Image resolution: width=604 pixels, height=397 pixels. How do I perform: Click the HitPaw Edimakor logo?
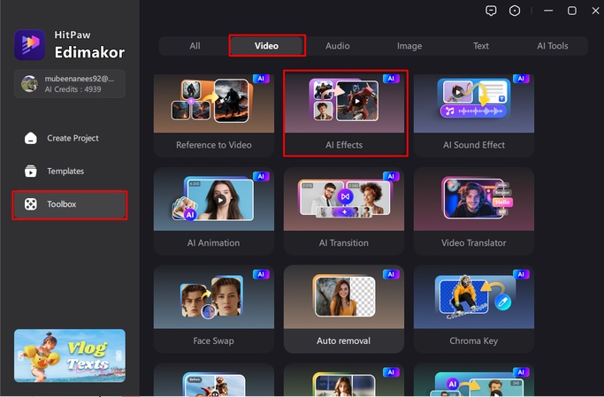pos(30,45)
